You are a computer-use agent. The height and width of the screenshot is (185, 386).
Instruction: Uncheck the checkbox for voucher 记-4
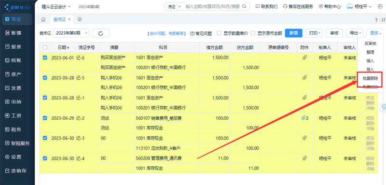pos(45,158)
